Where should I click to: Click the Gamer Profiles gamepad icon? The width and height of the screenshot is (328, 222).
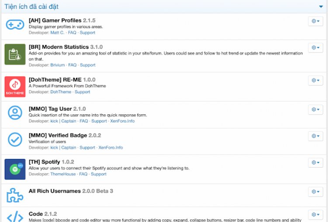pos(15,25)
